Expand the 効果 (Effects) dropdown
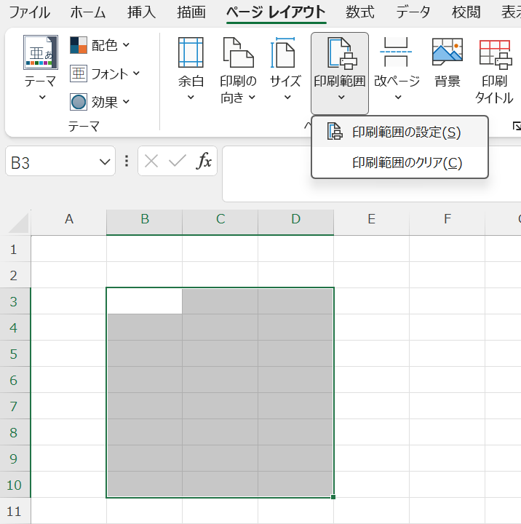Image resolution: width=521 pixels, height=524 pixels. pyautogui.click(x=100, y=102)
